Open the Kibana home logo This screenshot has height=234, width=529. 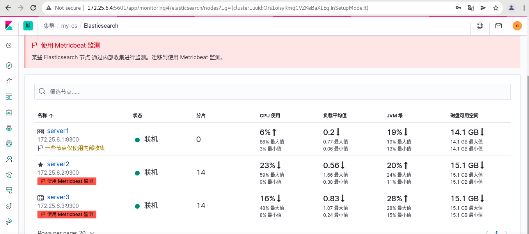pos(9,26)
